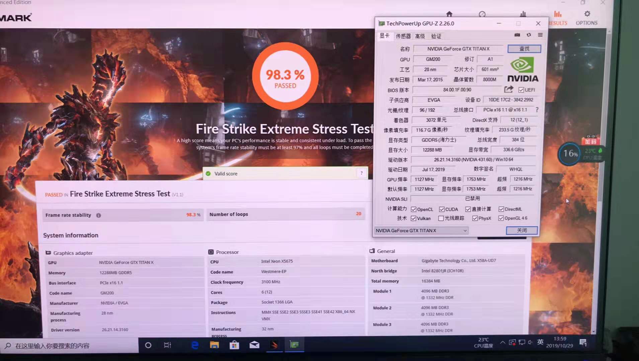639x361 pixels.
Task: Open the 3DMark Home icon
Action: (x=449, y=14)
